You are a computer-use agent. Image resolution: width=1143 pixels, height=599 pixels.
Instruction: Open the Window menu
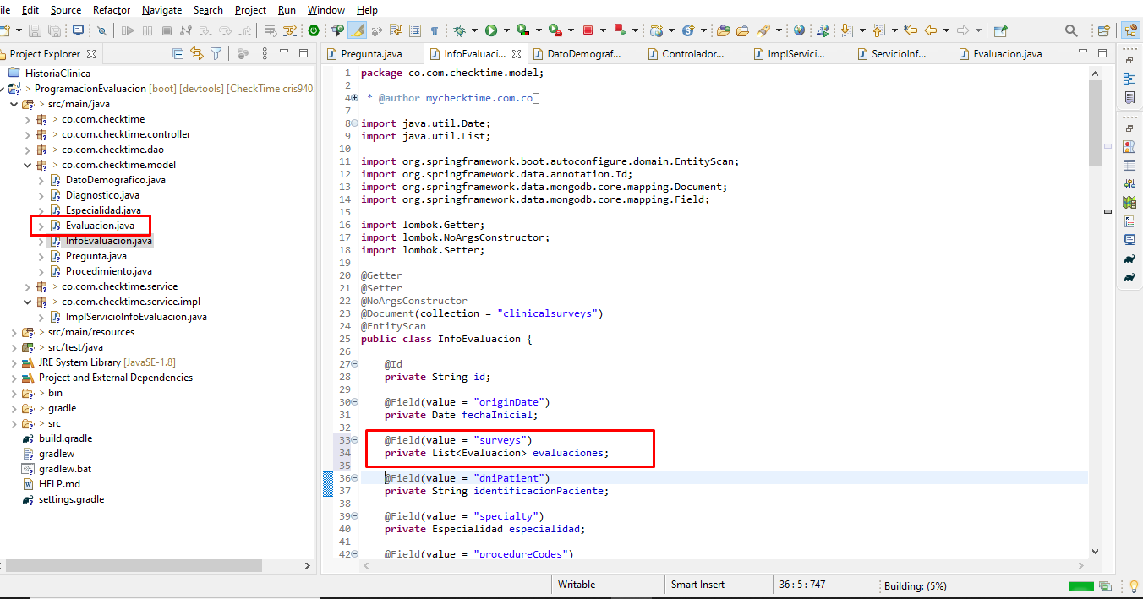(x=325, y=10)
